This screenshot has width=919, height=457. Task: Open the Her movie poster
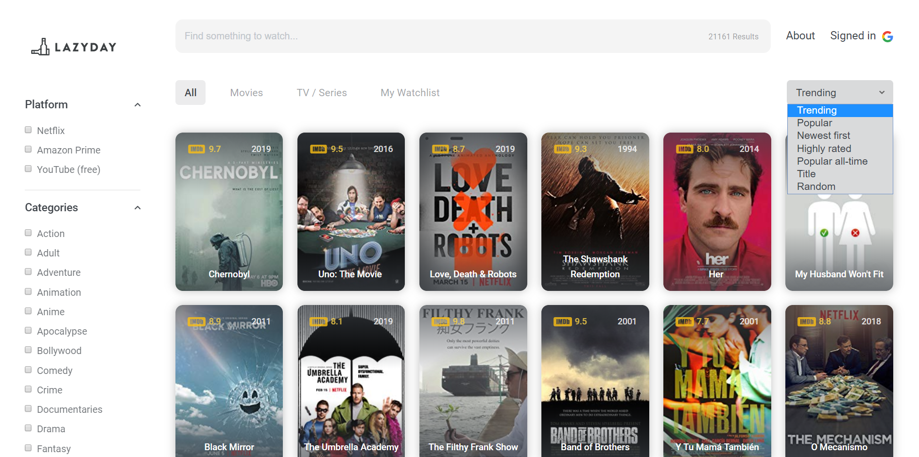pos(717,212)
